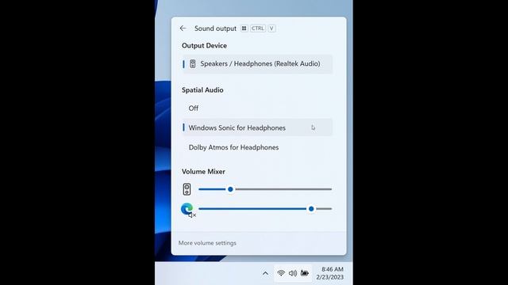Unmute Microsoft Edge in Volume Mixer
This screenshot has height=285, width=508.
pyautogui.click(x=188, y=210)
